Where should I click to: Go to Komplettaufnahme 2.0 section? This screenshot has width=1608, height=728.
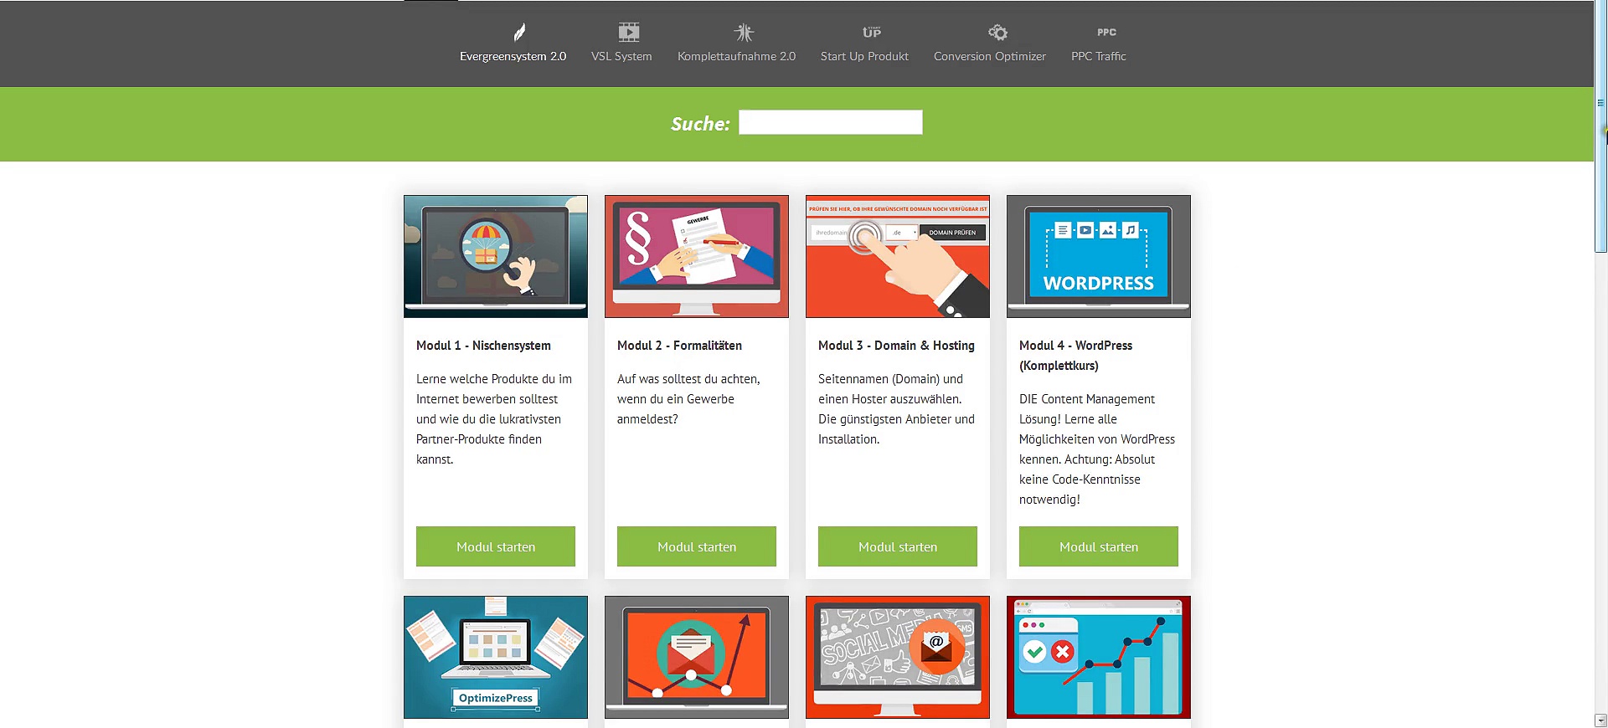coord(736,56)
